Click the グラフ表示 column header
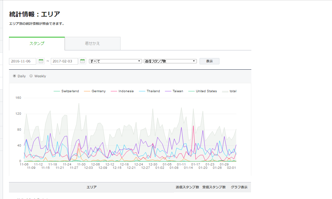This screenshot has width=332, height=199. (239, 187)
